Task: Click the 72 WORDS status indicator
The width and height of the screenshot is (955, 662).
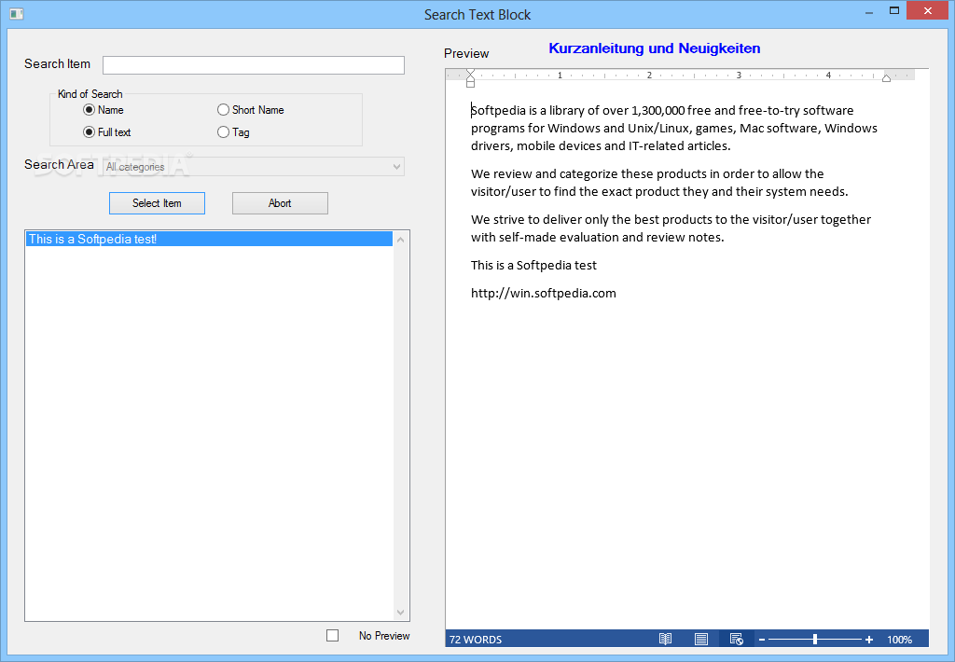Action: coord(476,640)
